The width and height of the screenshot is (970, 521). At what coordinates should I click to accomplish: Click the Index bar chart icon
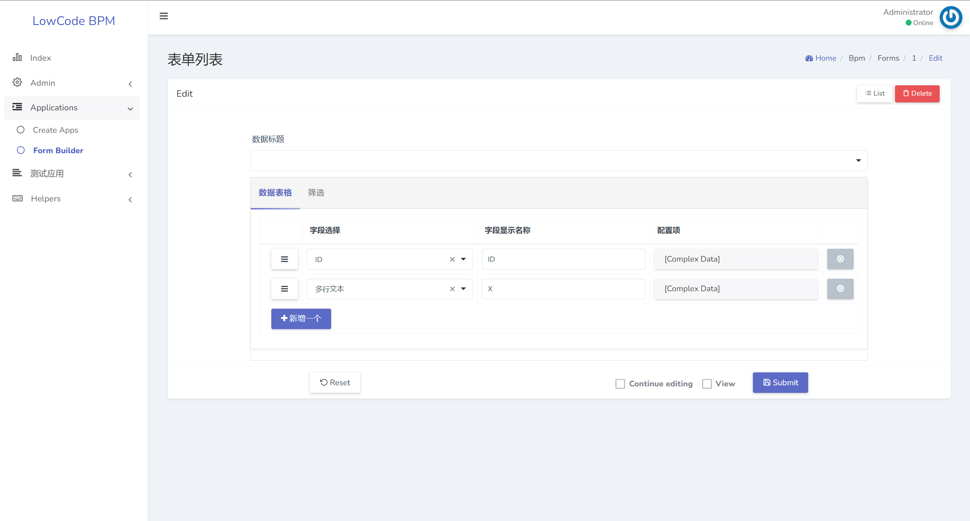point(17,58)
